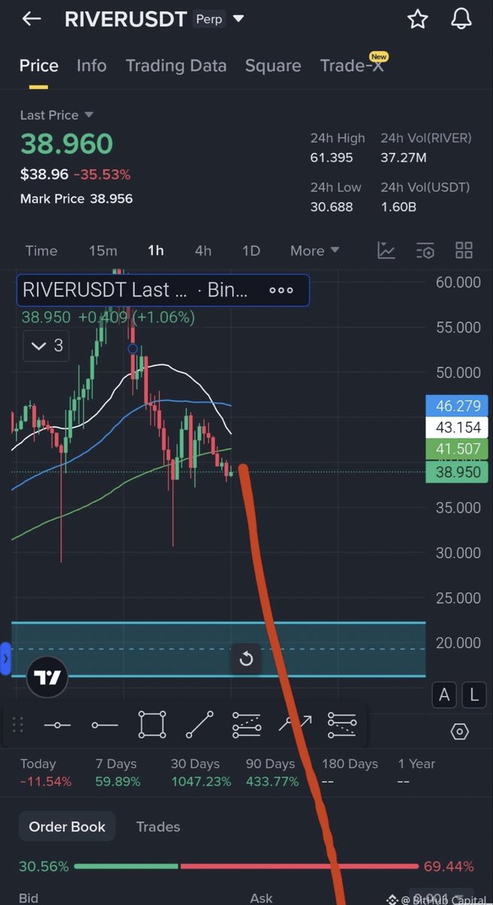493x905 pixels.
Task: Select the 1h chart interval
Action: pos(156,250)
